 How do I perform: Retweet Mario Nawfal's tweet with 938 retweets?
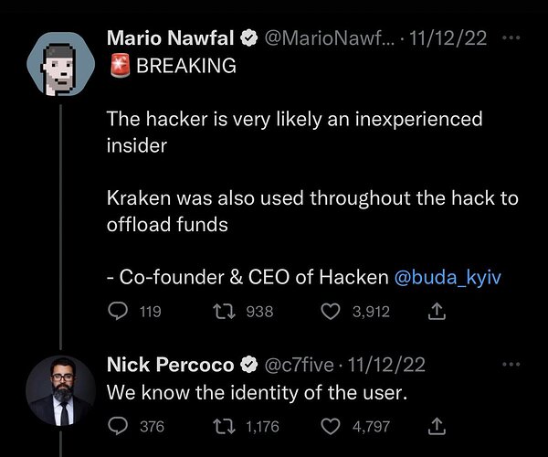(225, 311)
